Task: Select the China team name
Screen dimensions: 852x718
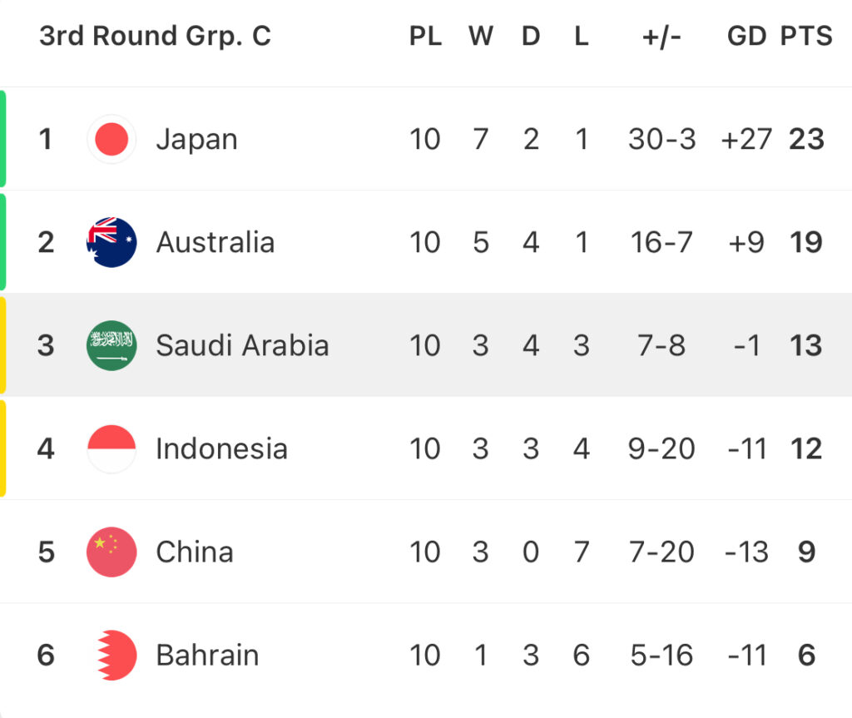Action: (195, 552)
